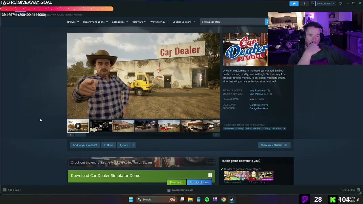This screenshot has height=204, width=363.
Task: Expand the Categories menu
Action: point(119,22)
